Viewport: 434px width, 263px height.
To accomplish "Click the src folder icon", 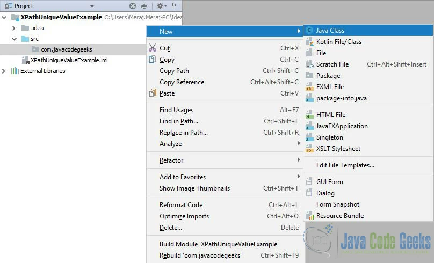I will (25, 39).
